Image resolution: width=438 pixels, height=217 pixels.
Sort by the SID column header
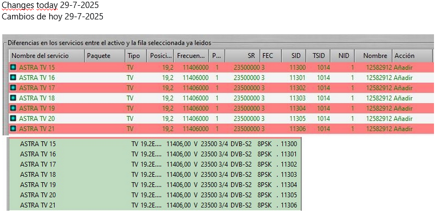click(x=294, y=56)
